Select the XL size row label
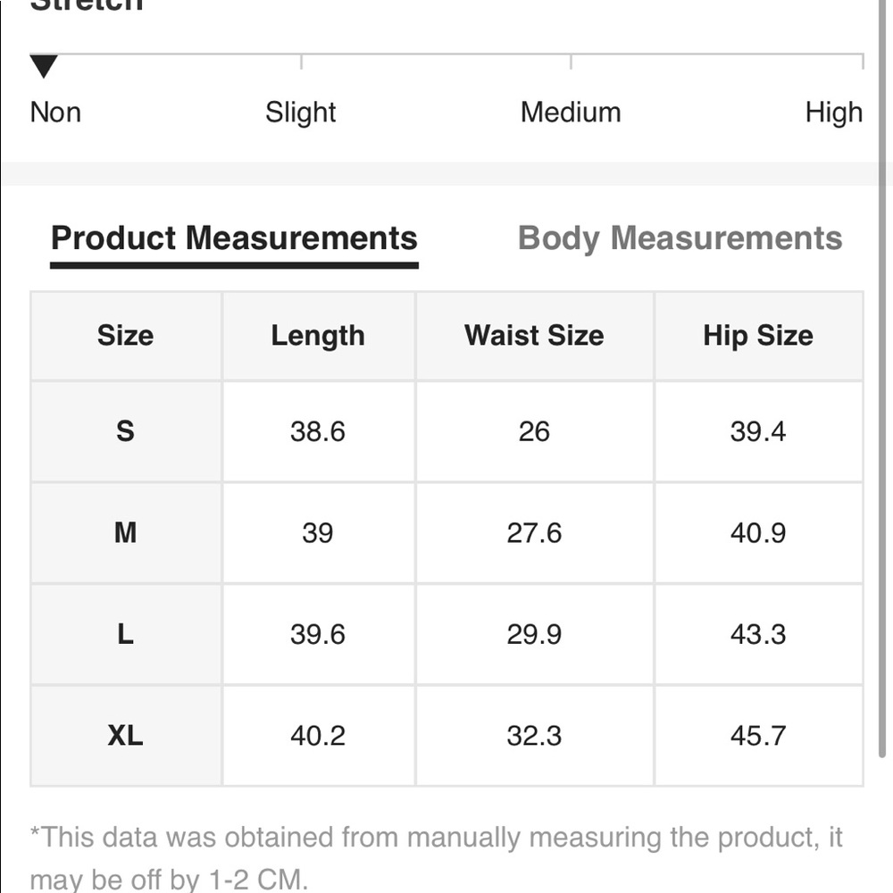893x893 pixels. pos(125,736)
